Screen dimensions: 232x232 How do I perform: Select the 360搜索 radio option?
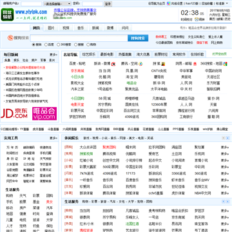click(x=58, y=44)
